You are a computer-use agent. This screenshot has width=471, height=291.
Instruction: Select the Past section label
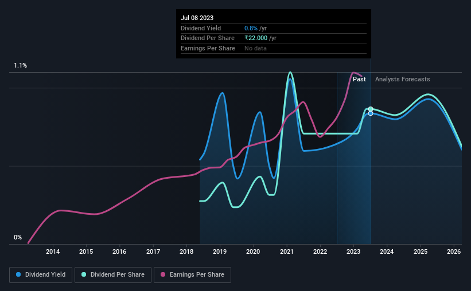pyautogui.click(x=359, y=79)
